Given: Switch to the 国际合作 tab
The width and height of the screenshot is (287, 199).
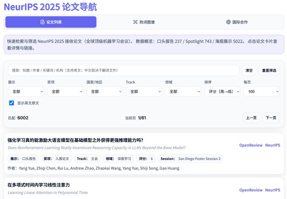Looking at the screenshot, I should [x=237, y=22].
